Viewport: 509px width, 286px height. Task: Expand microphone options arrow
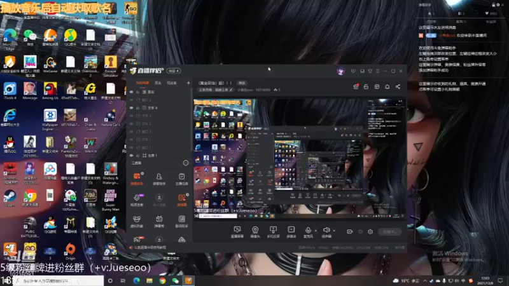pyautogui.click(x=316, y=231)
